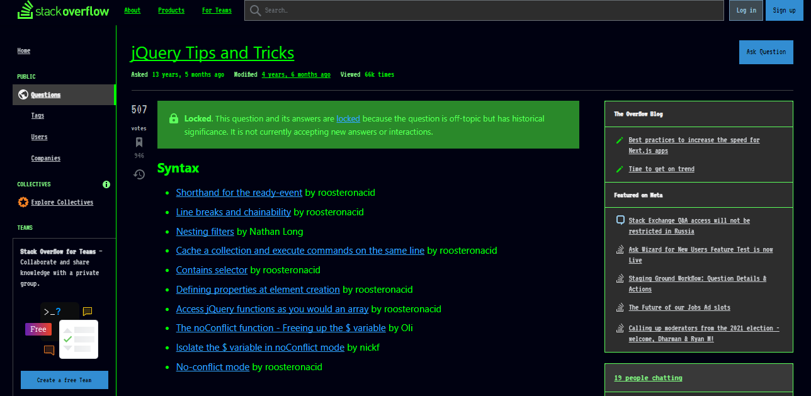Focus the Search input field
The height and width of the screenshot is (396, 811).
click(484, 10)
